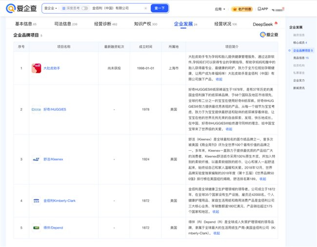The width and height of the screenshot is (317, 247).
Task: Open the 得伴/Depend project link
Action: point(54,227)
